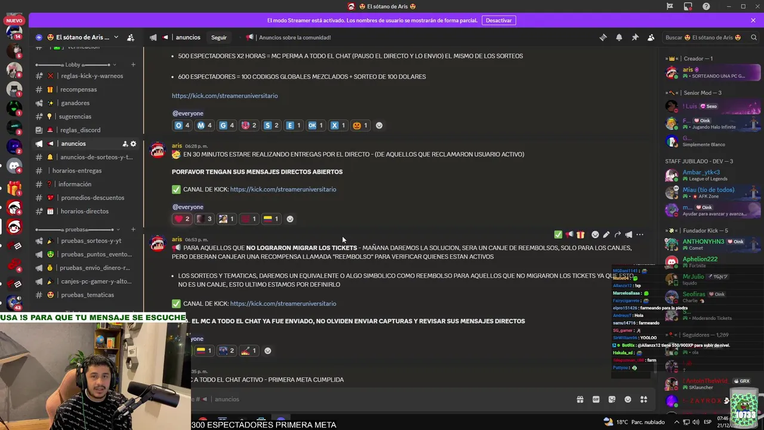Open the weather widget in Windows taskbar
The width and height of the screenshot is (764, 430).
633,422
